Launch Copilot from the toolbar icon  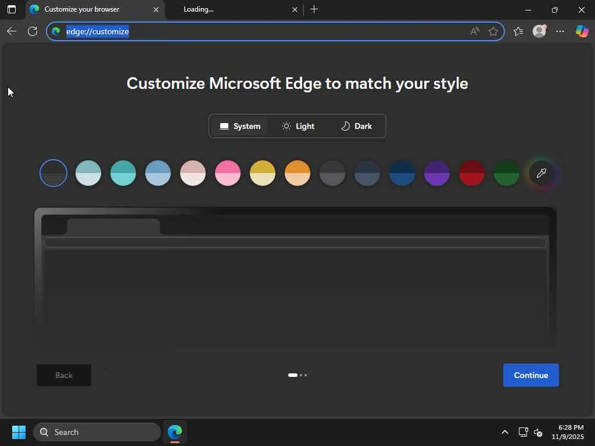pos(582,31)
